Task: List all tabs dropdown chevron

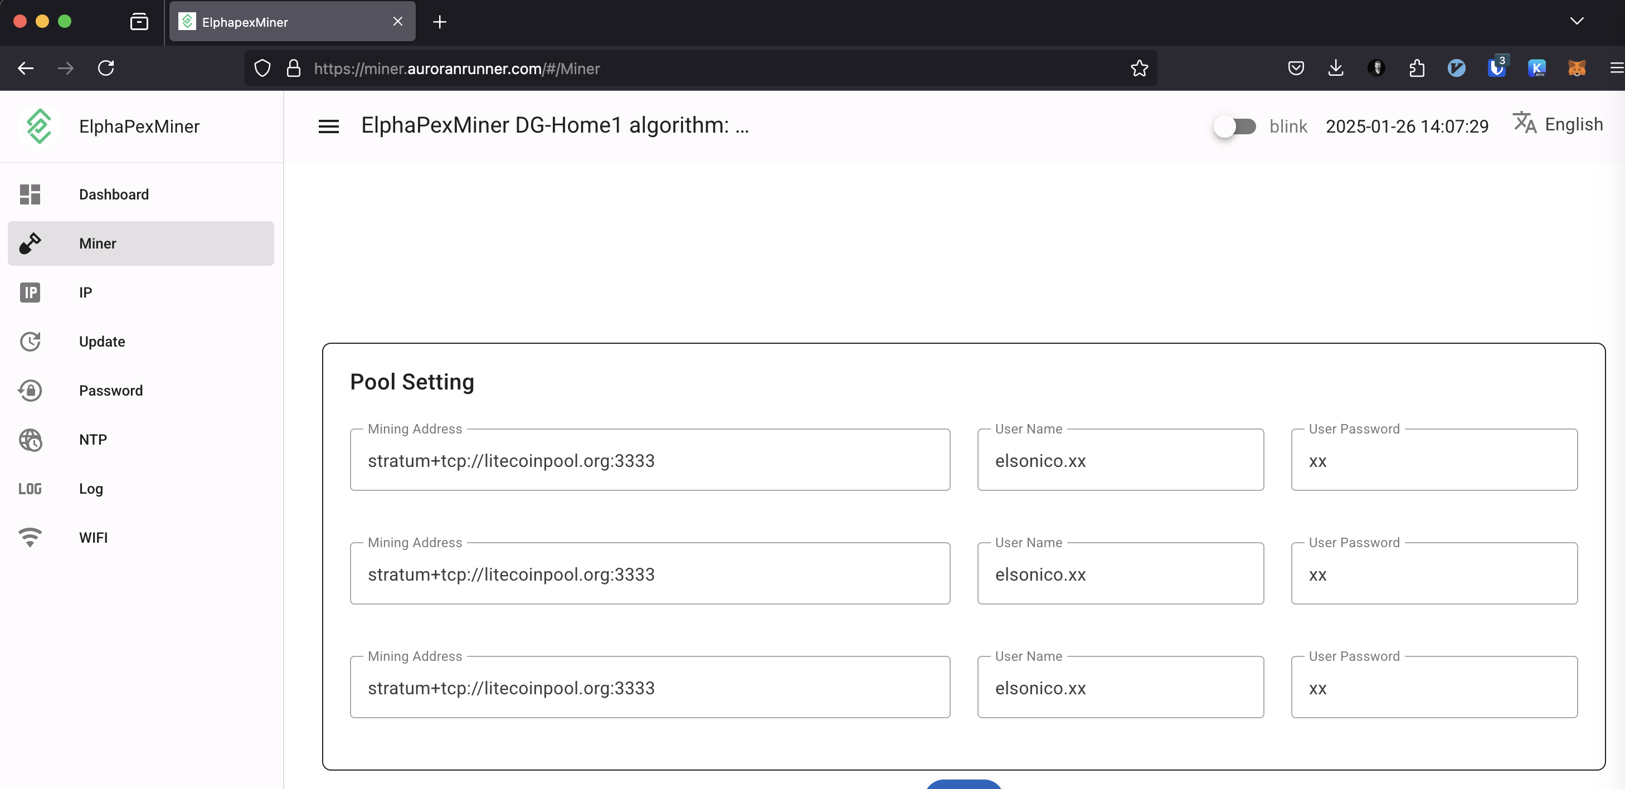Action: point(1577,21)
